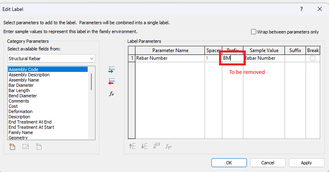This screenshot has height=172, width=329.
Task: Edit calculated parameter fx icon below table
Action: [168, 146]
